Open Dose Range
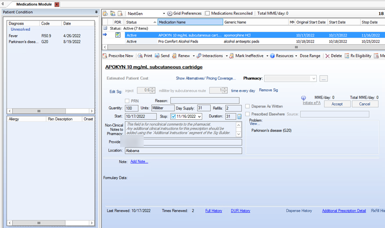This screenshot has width=385, height=228. (x=310, y=56)
